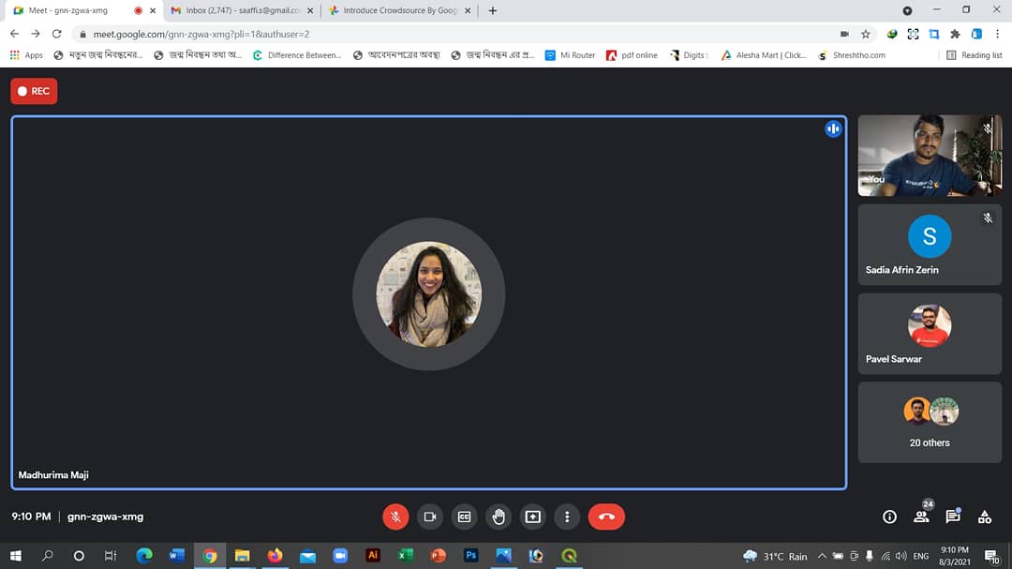
Task: Launch Microsoft Edge from the taskbar
Action: tap(144, 556)
